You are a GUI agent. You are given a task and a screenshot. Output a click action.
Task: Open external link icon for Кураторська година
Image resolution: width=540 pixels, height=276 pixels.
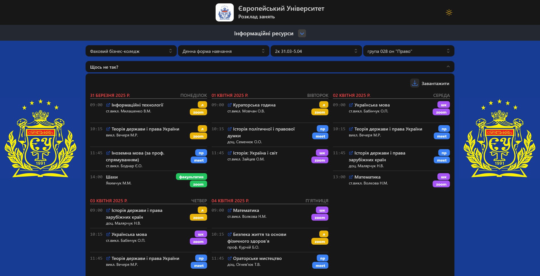pos(229,105)
